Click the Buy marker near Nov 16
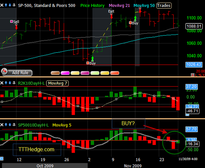Screen dimensions: 205x168 [x=134, y=23]
